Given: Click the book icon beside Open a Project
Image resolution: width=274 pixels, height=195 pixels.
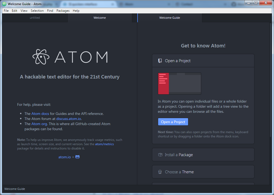Looking at the screenshot, I should click(x=160, y=61).
